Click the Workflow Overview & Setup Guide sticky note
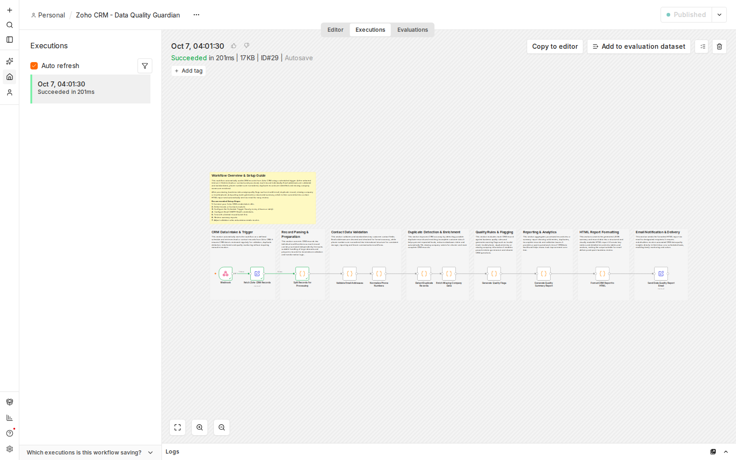Screen dimensions: 736x460 pyautogui.click(x=263, y=198)
